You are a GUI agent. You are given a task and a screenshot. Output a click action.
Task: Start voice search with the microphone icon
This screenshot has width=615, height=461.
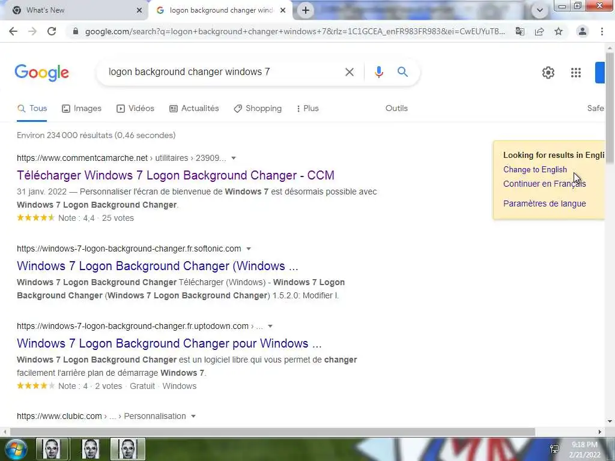[x=378, y=72]
